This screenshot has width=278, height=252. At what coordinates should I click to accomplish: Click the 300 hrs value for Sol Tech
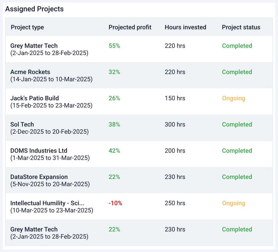click(x=175, y=124)
